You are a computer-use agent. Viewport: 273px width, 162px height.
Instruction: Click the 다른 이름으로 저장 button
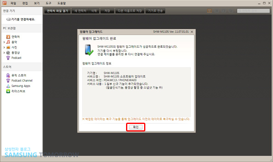point(130,11)
